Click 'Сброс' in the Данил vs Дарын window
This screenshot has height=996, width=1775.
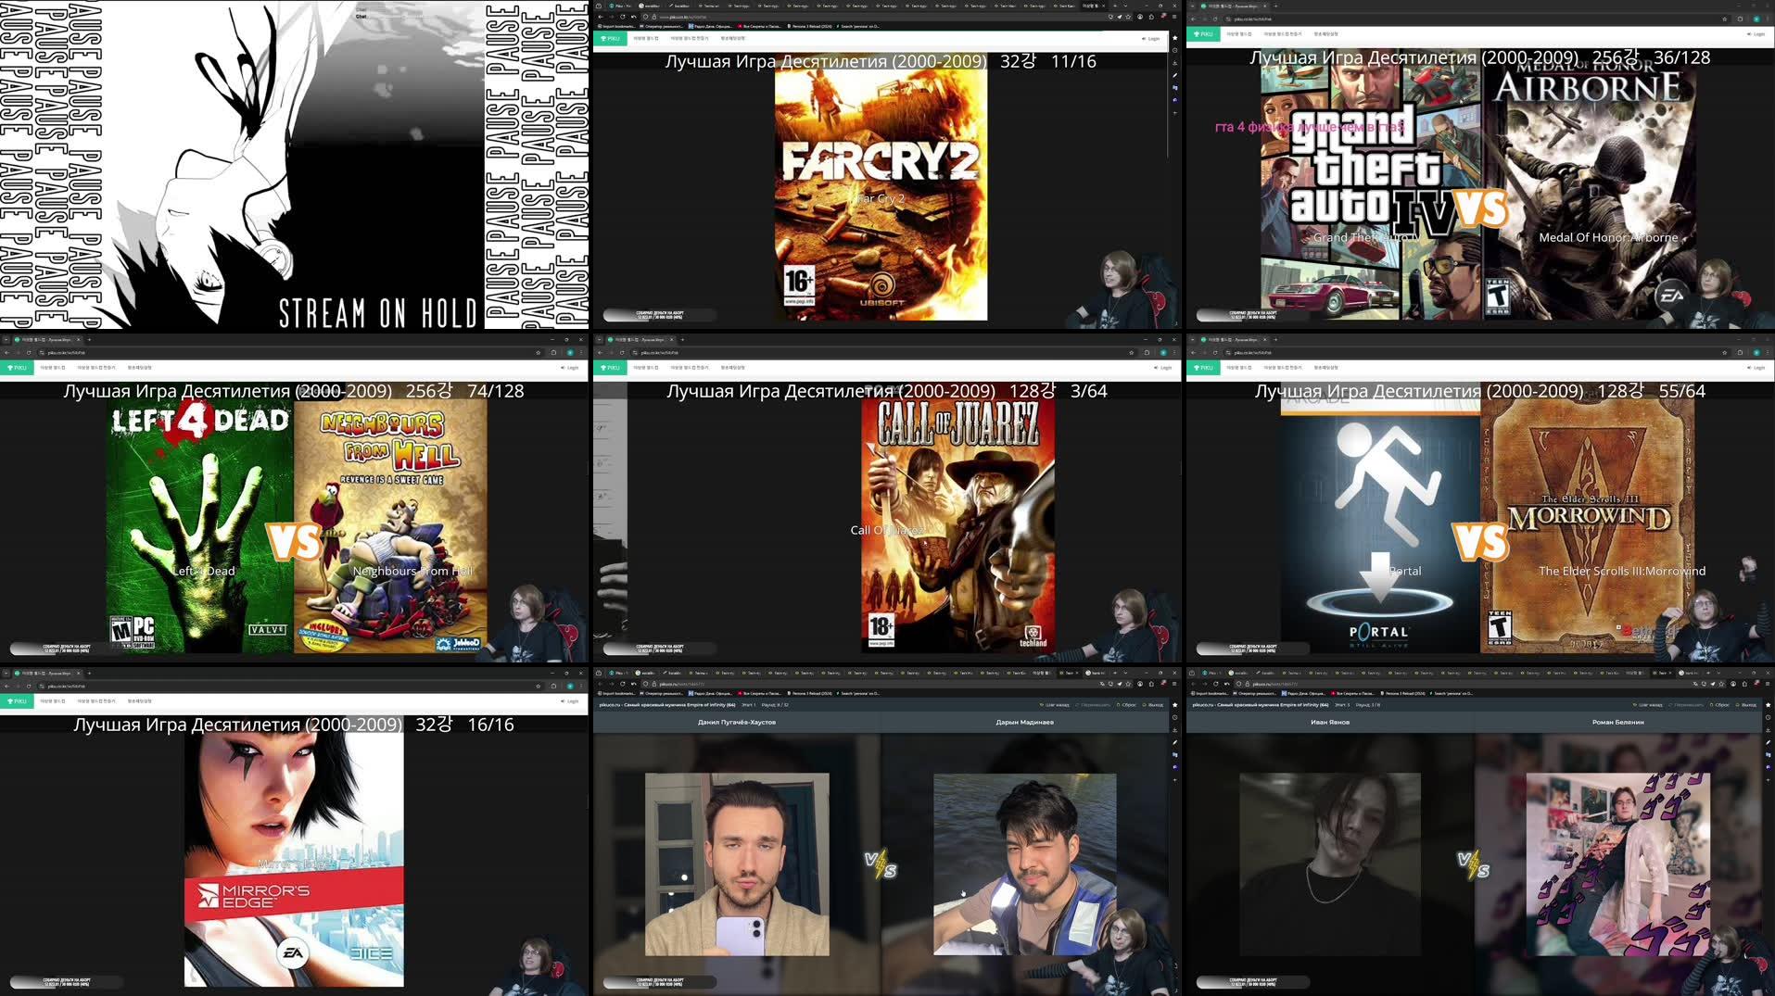(1126, 705)
